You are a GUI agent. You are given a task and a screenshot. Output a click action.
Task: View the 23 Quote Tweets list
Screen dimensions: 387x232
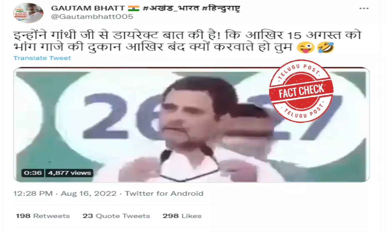point(116,216)
